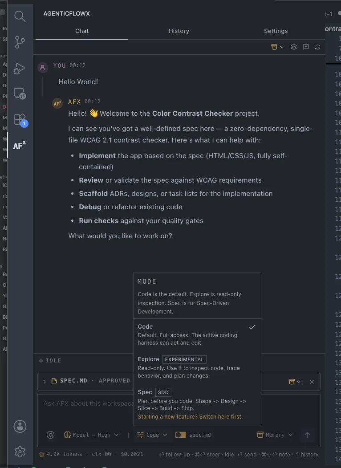
Task: Open the Run and Debug view
Action: click(20, 69)
